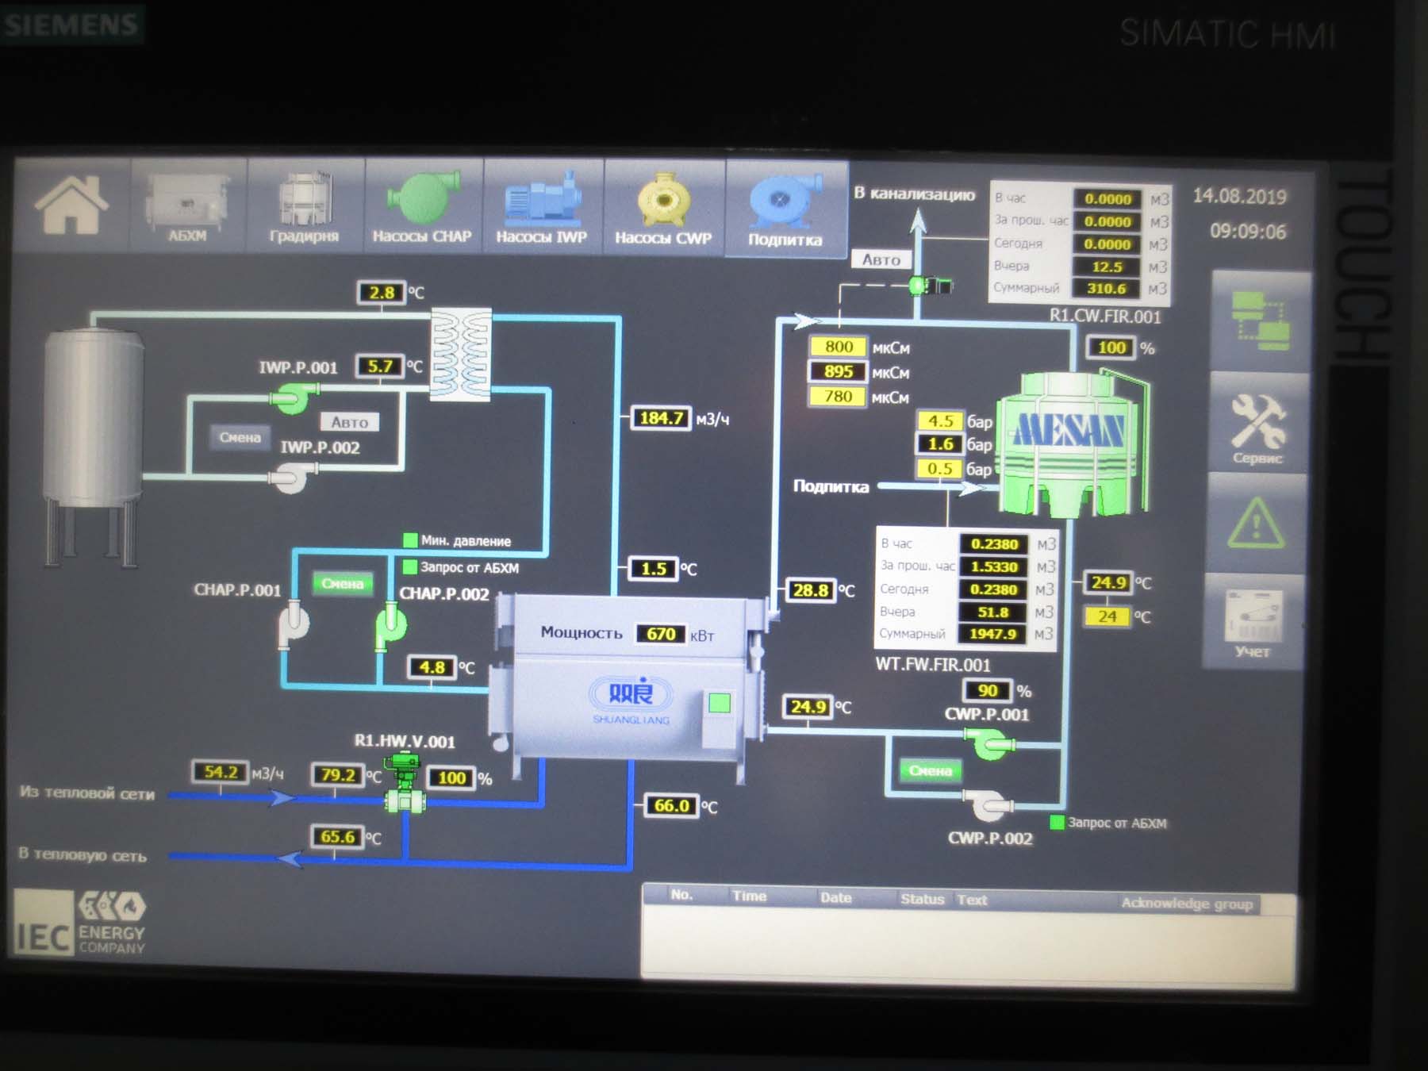
Task: Click the green network connection icon
Action: click(1260, 321)
